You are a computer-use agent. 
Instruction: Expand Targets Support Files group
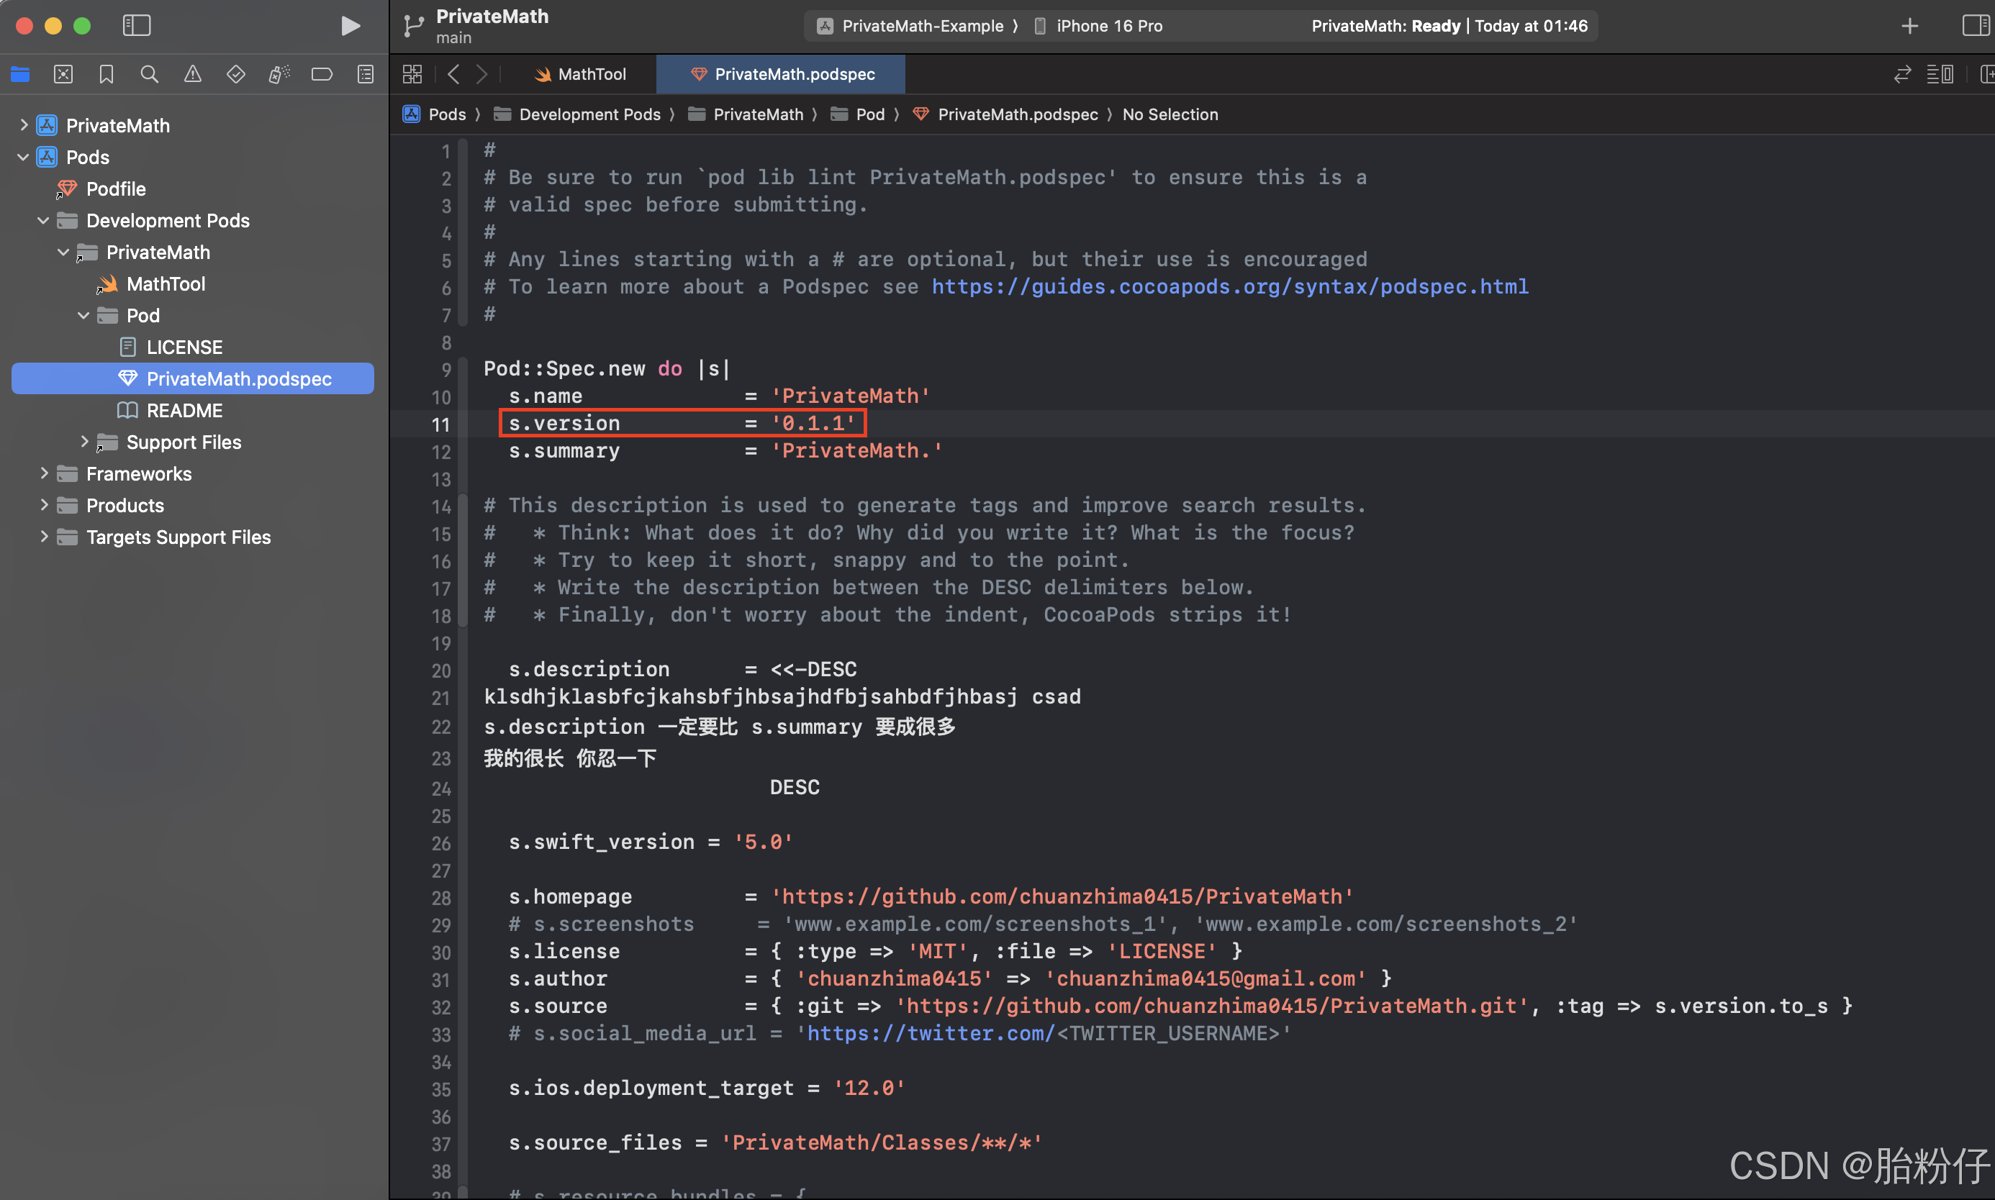tap(44, 536)
